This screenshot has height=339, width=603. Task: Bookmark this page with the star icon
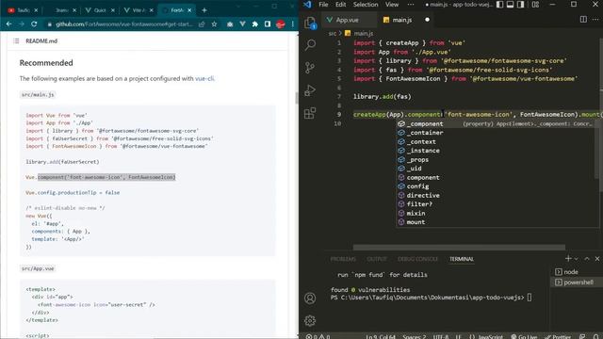click(x=214, y=24)
